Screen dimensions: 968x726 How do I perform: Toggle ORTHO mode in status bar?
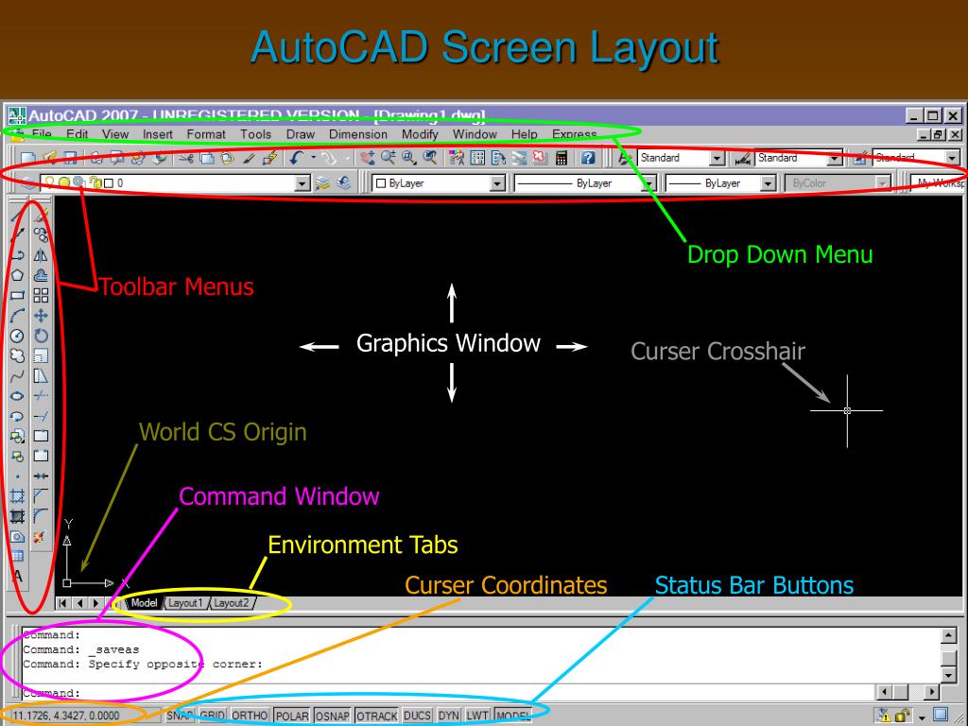point(250,716)
